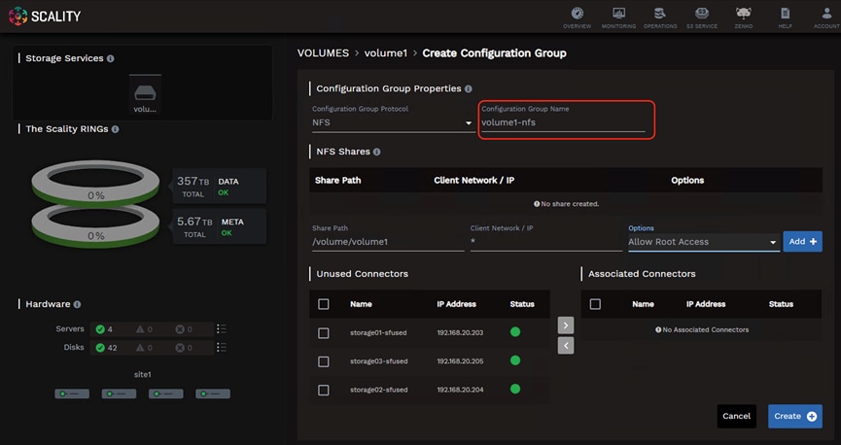Click green status dot for storage01-sfused
Viewport: 841px width, 445px height.
515,332
